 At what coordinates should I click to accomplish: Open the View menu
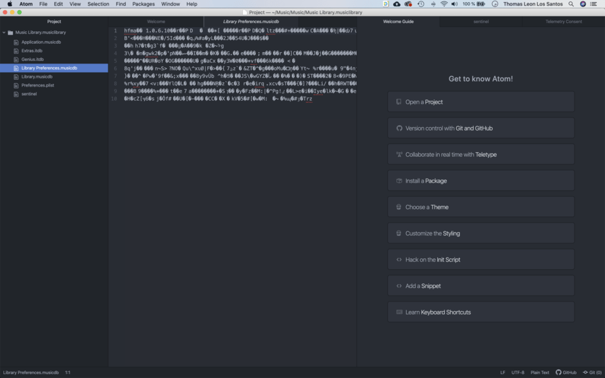(75, 4)
